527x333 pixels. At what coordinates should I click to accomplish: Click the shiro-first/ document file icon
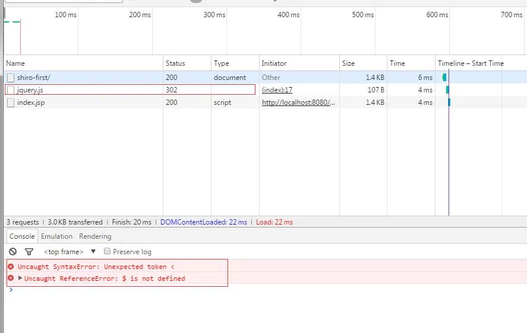tap(11, 78)
